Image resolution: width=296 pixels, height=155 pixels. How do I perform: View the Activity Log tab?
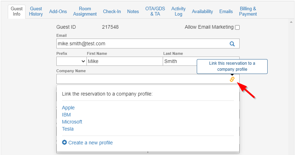point(178,11)
